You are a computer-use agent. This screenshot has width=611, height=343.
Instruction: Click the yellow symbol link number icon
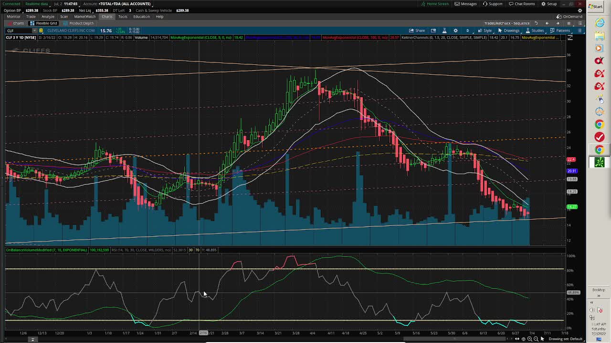[41, 30]
